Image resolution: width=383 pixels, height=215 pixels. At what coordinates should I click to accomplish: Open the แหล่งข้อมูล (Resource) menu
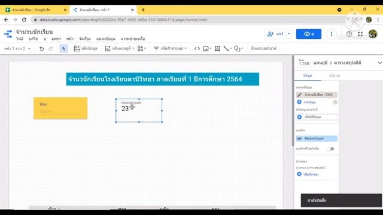coord(105,39)
